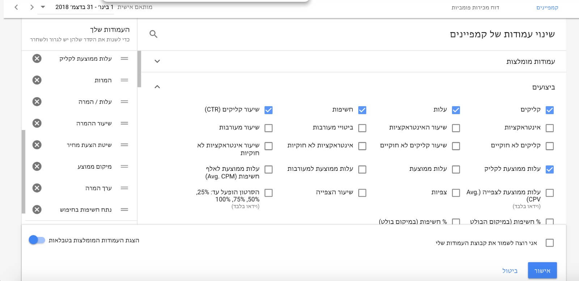The image size is (579, 281).
Task: Expand the עמודות מומלצות section
Action: click(x=157, y=61)
